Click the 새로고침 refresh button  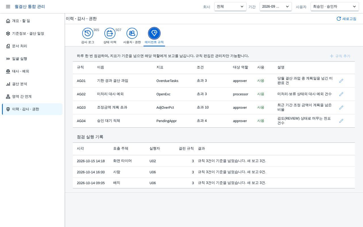click(x=346, y=19)
